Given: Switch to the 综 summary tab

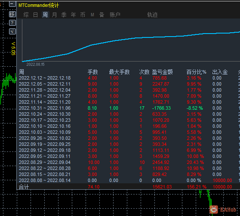Looking at the screenshot, I should tap(26, 15).
